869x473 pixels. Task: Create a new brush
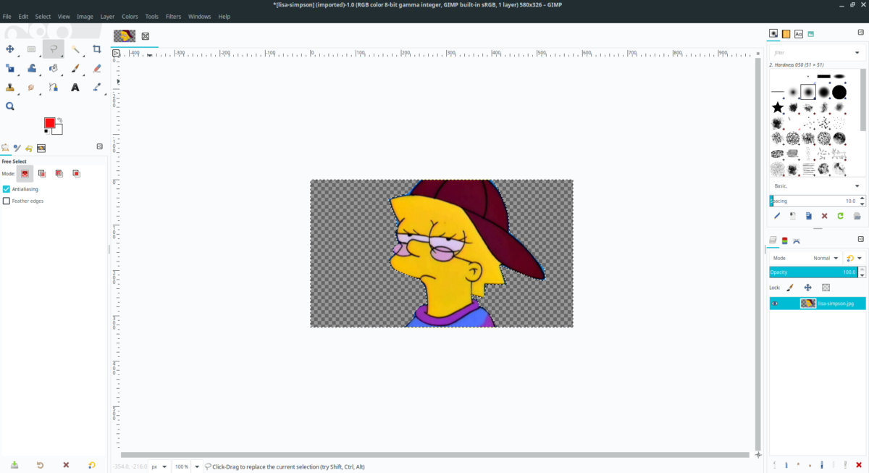pyautogui.click(x=792, y=216)
